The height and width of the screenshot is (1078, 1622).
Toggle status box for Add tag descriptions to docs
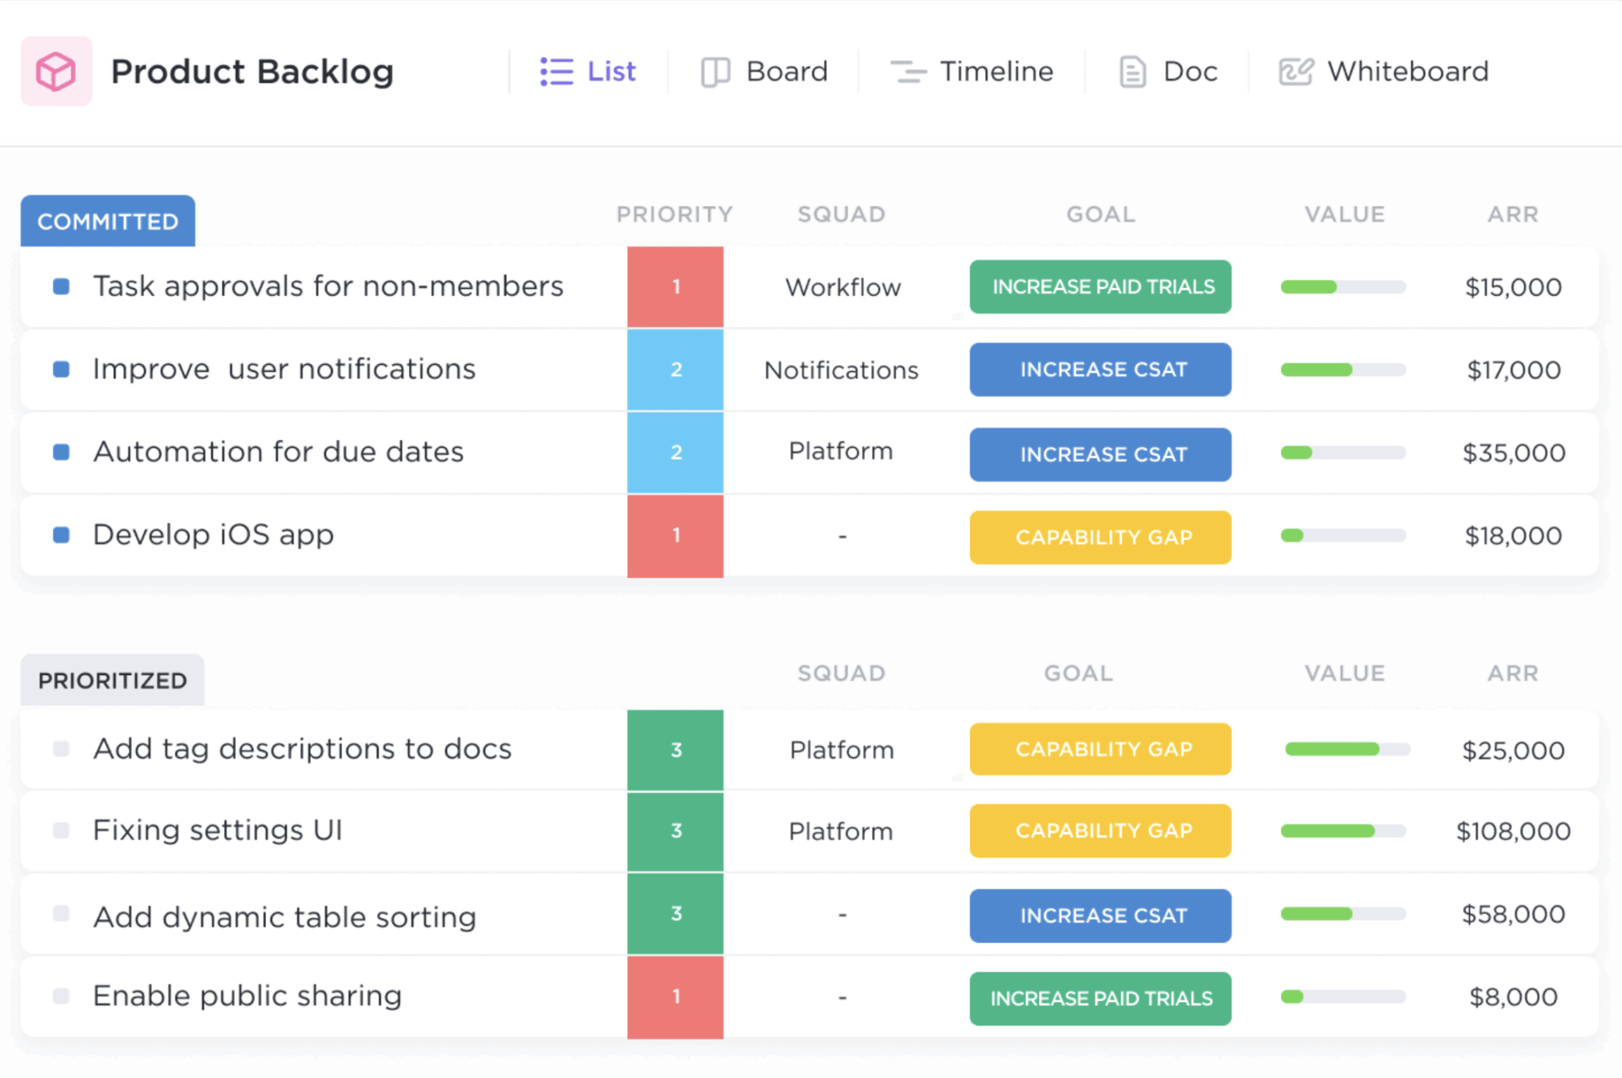pyautogui.click(x=61, y=749)
